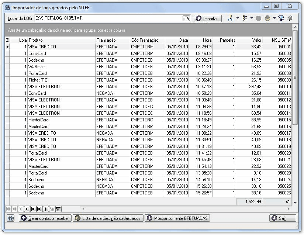Click the Local do LOG path field
Screen dimensions: 304x235
click(108, 18)
